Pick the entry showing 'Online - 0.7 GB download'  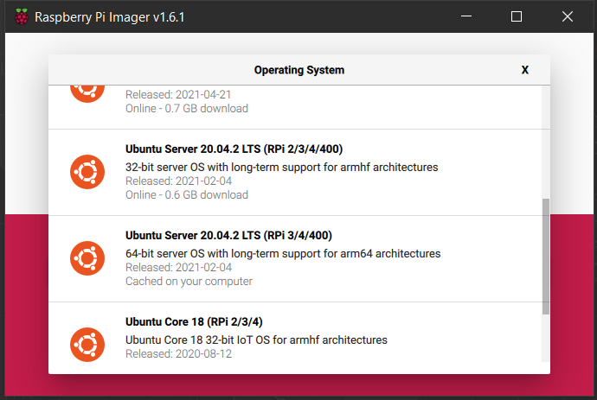pyautogui.click(x=187, y=108)
